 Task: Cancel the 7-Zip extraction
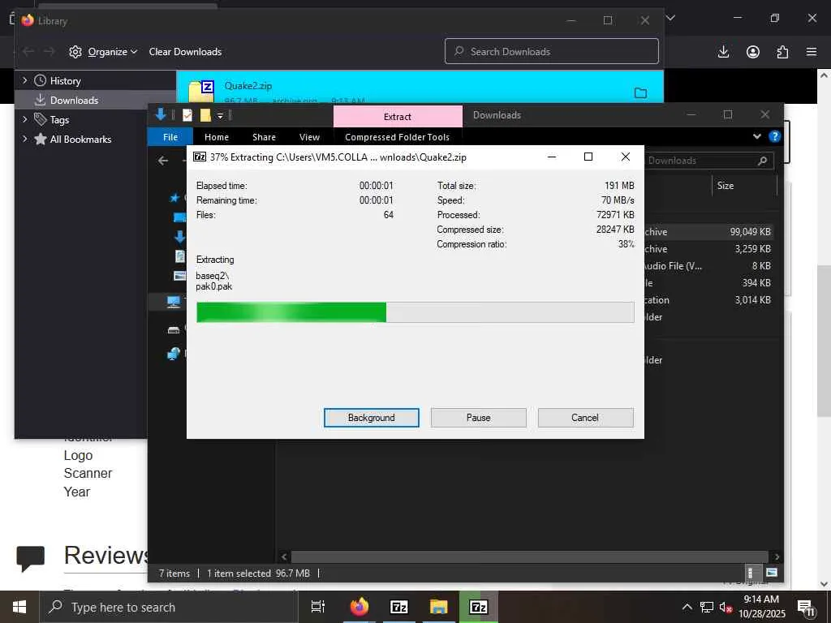[585, 418]
